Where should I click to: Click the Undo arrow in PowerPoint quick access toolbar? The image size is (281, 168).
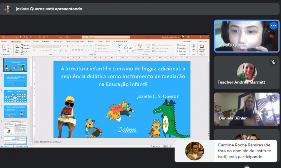[x=31, y=37]
